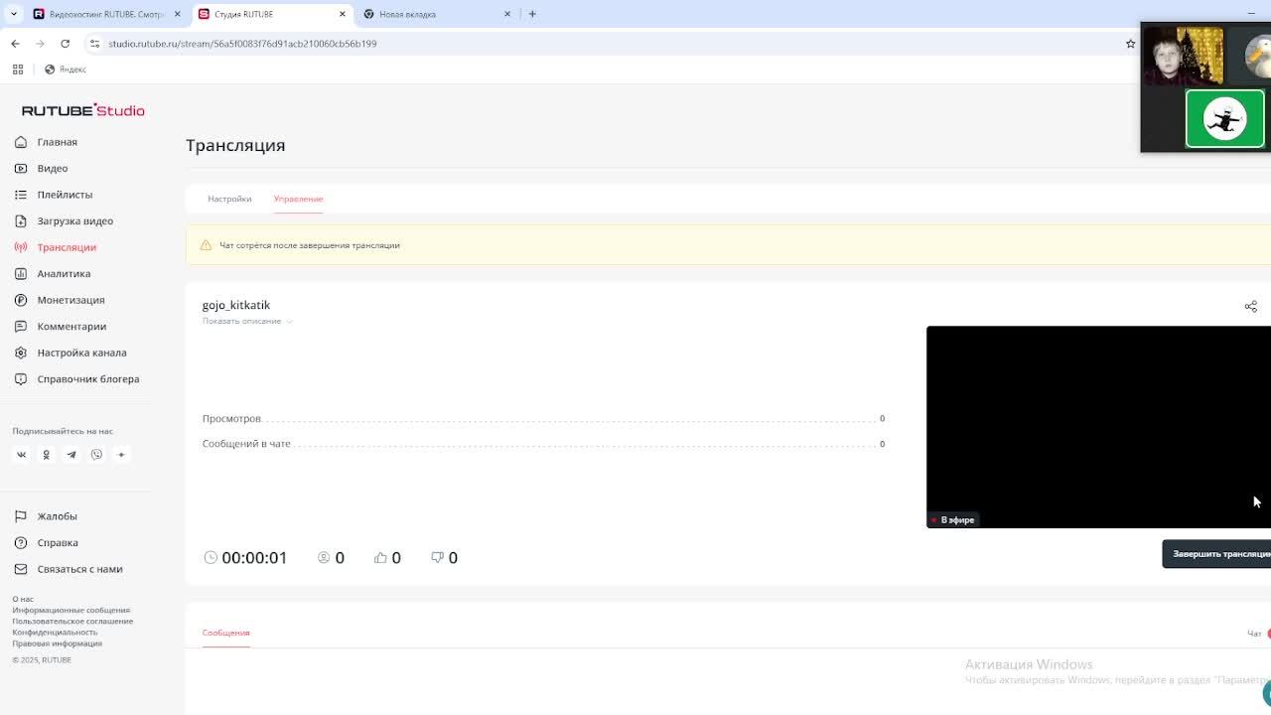Close the Новая вкладка browser tab
The width and height of the screenshot is (1271, 715).
tap(507, 14)
